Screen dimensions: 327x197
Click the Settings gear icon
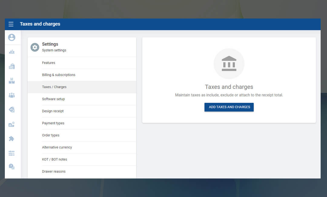tap(35, 47)
